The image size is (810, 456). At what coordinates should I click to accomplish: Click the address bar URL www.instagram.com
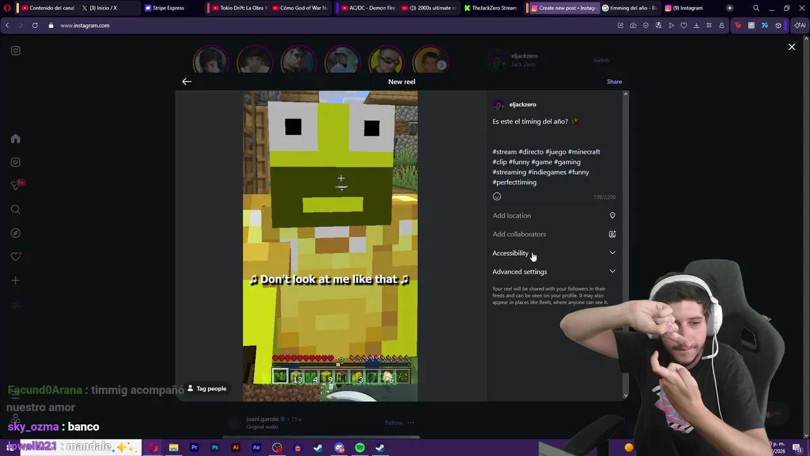[x=85, y=25]
